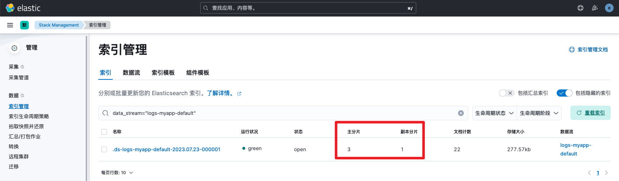Screen dimensions: 619x181
Task: Switch to the 索引模板 tab
Action: click(163, 73)
